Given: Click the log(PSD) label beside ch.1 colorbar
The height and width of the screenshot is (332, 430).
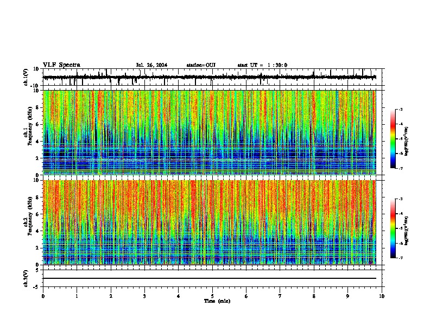Looking at the screenshot, I should (407, 142).
